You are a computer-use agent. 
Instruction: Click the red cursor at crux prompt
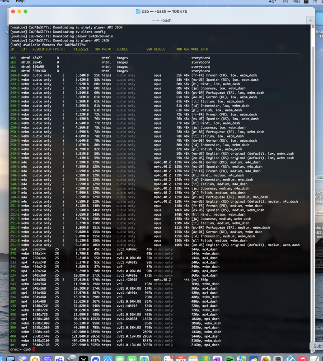point(34,349)
